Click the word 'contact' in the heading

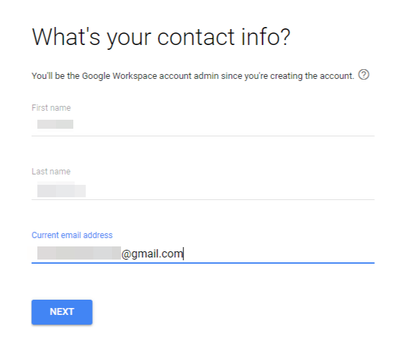(196, 37)
